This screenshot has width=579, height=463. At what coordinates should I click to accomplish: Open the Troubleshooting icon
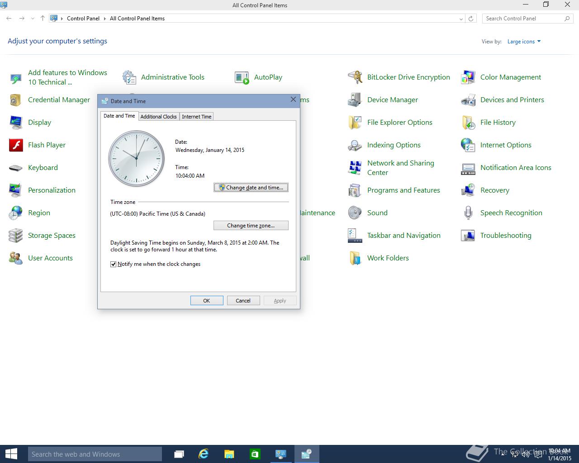point(468,236)
